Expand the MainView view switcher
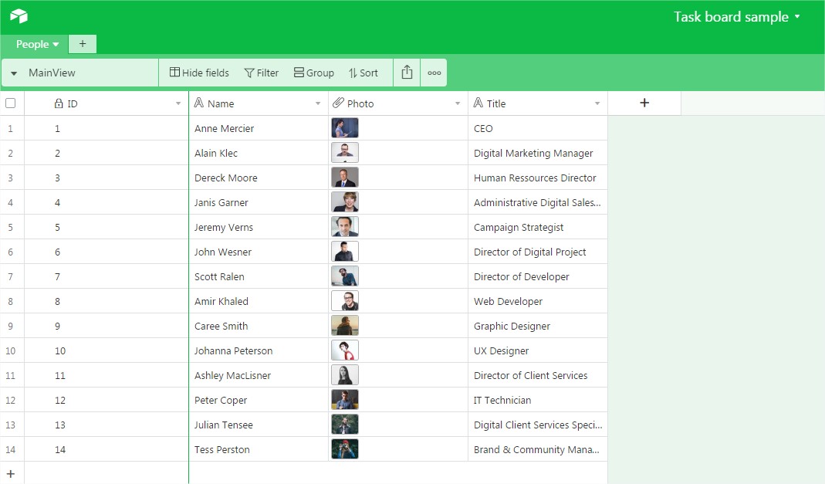Screen dimensions: 825x484 (x=14, y=73)
